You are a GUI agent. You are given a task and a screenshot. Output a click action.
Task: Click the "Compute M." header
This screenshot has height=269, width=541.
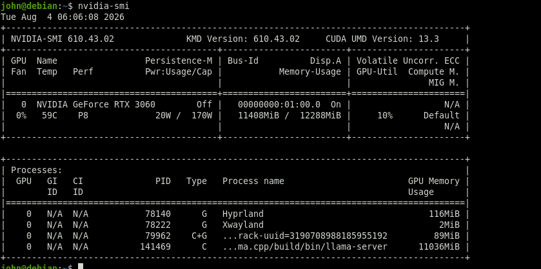(434, 72)
